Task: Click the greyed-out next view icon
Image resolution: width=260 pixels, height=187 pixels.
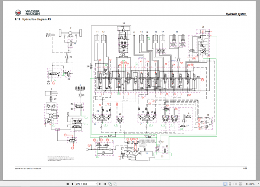Action: point(115,184)
